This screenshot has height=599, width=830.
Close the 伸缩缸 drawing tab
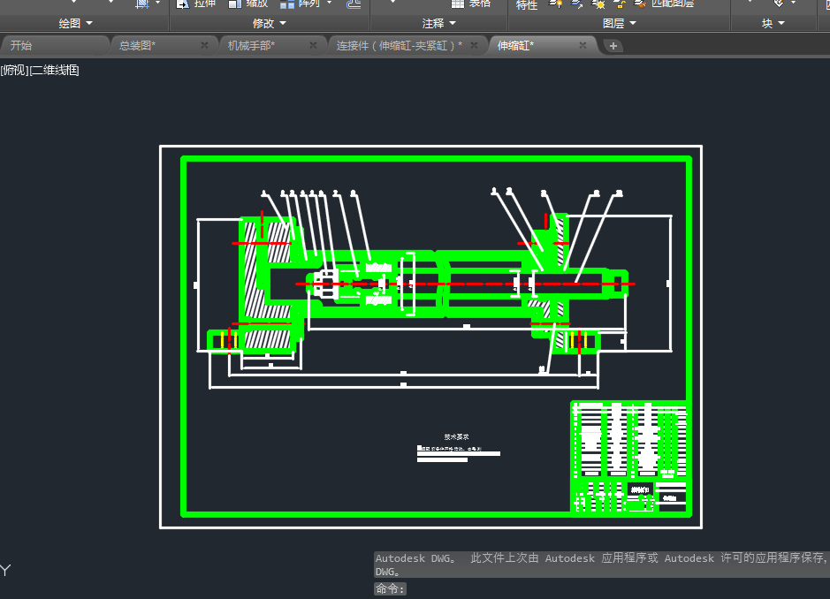coord(583,45)
